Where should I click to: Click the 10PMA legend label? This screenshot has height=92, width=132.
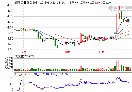pyautogui.click(x=83, y=3)
